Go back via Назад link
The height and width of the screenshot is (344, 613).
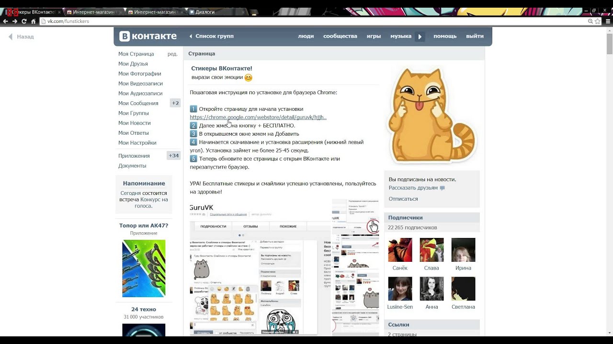(21, 36)
